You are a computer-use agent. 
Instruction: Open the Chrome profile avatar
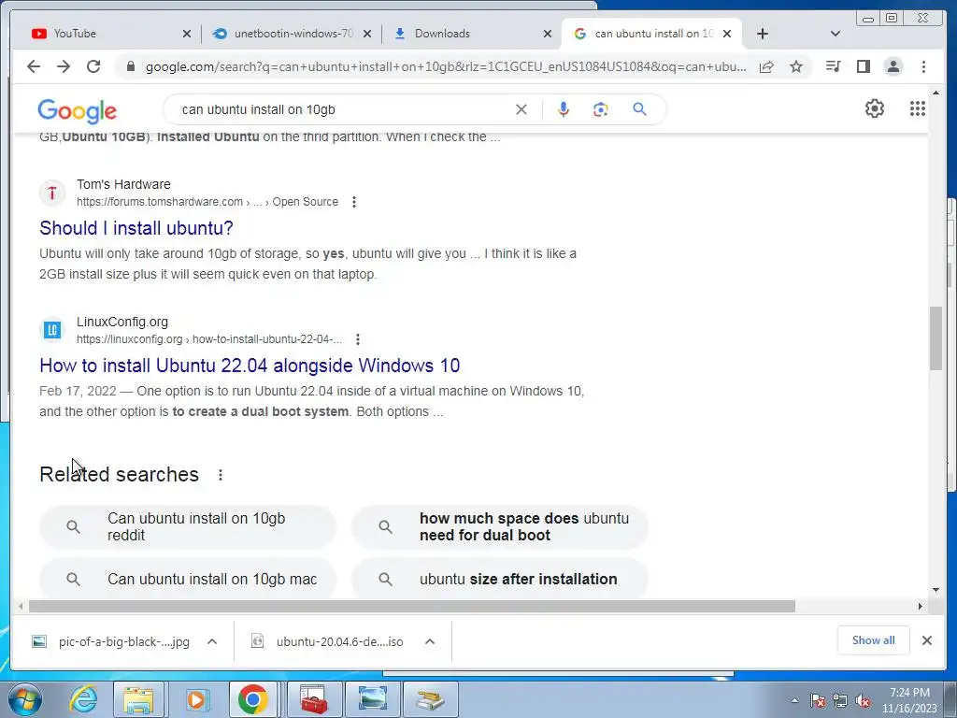coord(893,66)
